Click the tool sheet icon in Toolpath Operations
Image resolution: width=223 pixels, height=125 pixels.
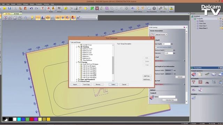coord(200,74)
